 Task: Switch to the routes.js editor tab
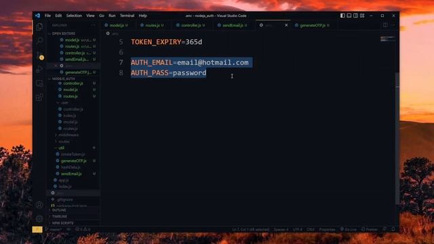154,25
